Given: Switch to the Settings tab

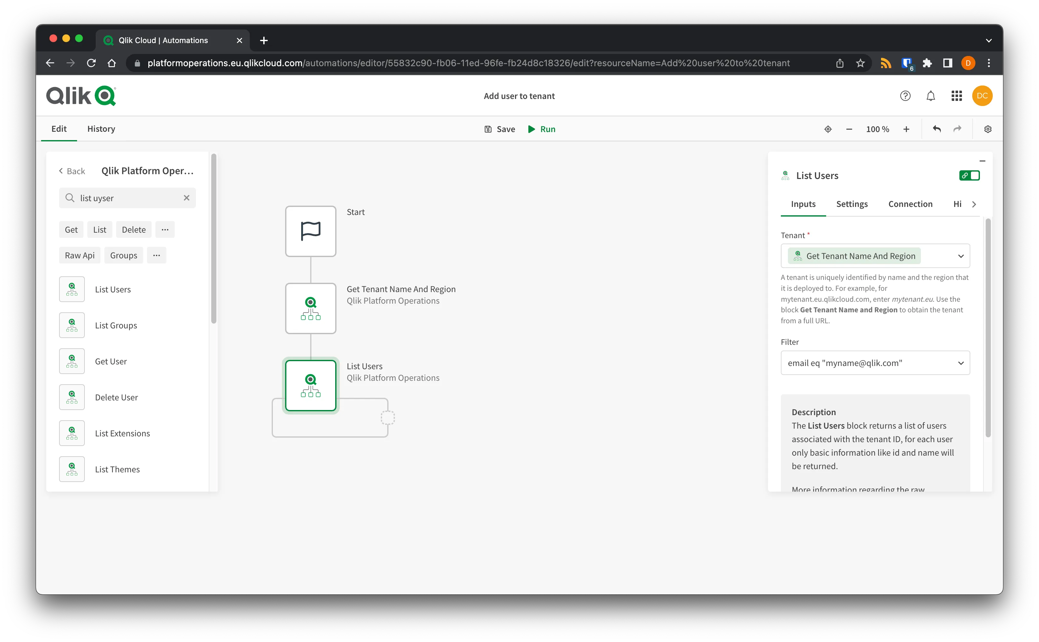Looking at the screenshot, I should pos(852,204).
